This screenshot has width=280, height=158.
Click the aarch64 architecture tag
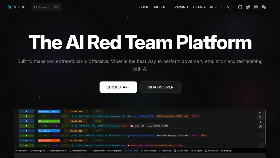(125, 126)
